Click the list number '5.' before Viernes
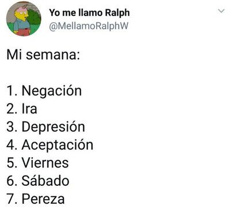Image resolution: width=230 pixels, height=210 pixels. tap(13, 163)
